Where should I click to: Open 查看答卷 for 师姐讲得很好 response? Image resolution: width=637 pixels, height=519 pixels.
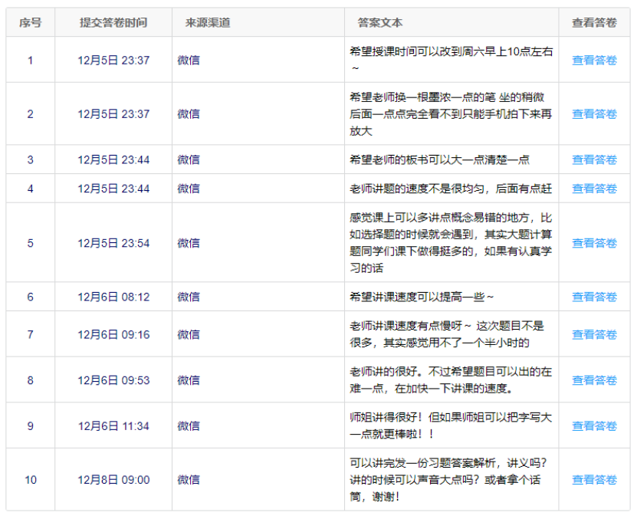tap(594, 425)
